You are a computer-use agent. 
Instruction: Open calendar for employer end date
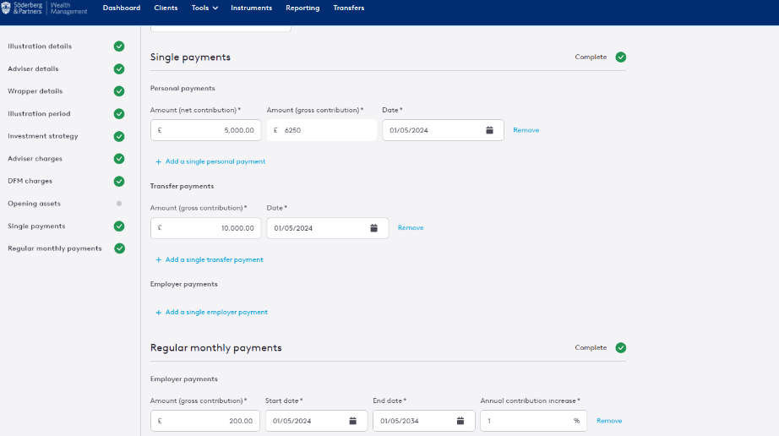(x=460, y=421)
